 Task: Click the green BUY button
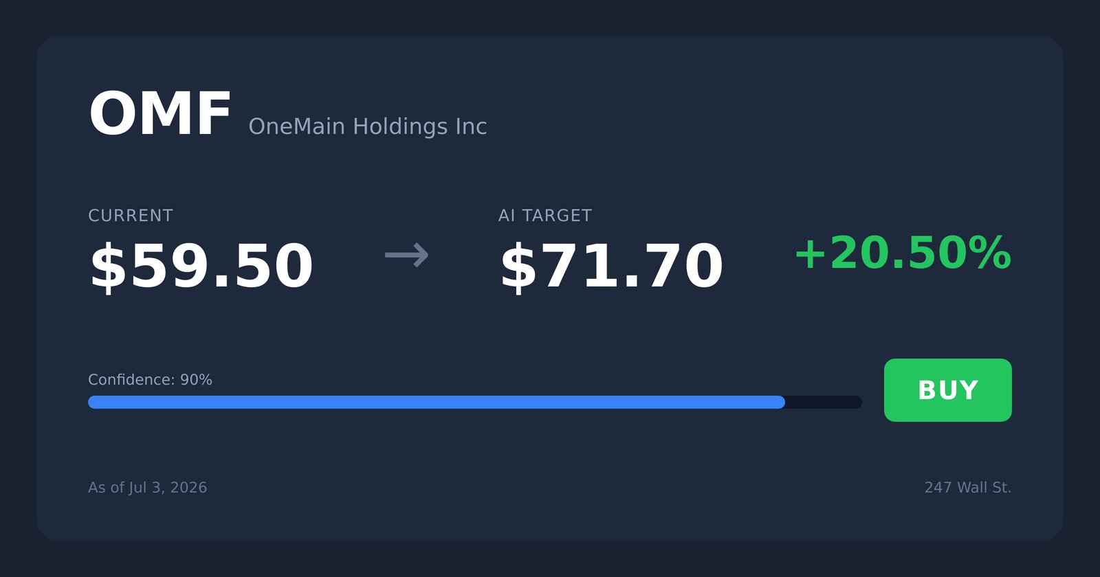tap(947, 390)
